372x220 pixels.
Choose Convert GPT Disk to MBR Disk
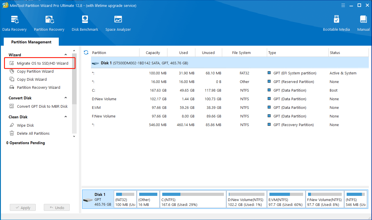(x=42, y=106)
